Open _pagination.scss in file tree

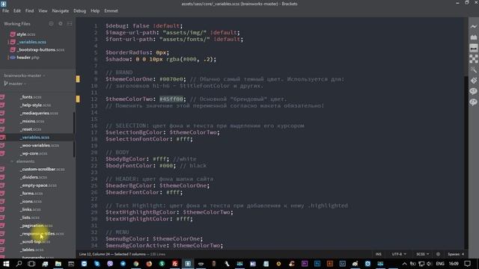37,226
